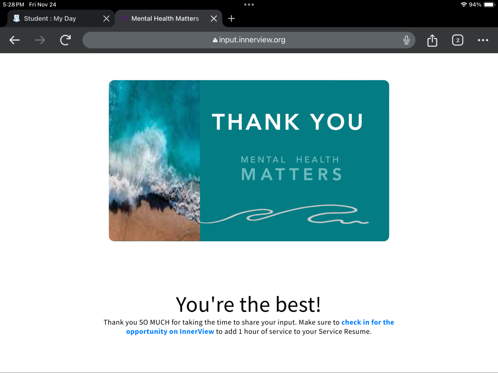Viewport: 498px width, 373px height.
Task: Open the share sheet icon
Action: (x=432, y=40)
